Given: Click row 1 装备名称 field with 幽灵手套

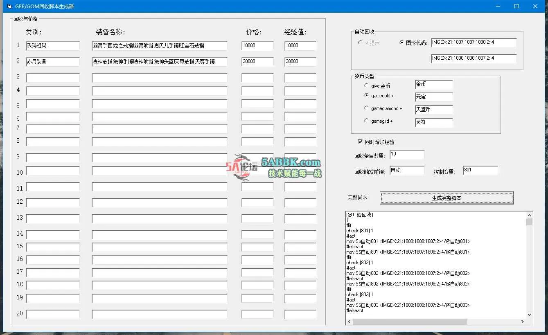Looking at the screenshot, I should click(160, 46).
